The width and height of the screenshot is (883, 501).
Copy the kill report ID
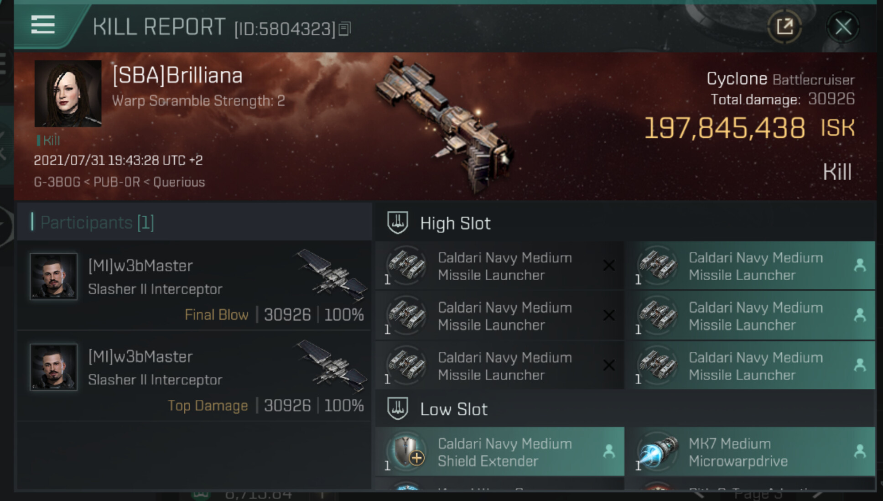coord(345,29)
